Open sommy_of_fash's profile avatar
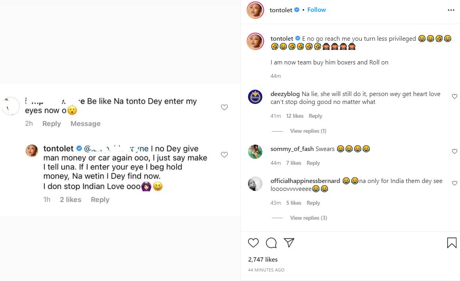Image resolution: width=460 pixels, height=281 pixels. 255,152
